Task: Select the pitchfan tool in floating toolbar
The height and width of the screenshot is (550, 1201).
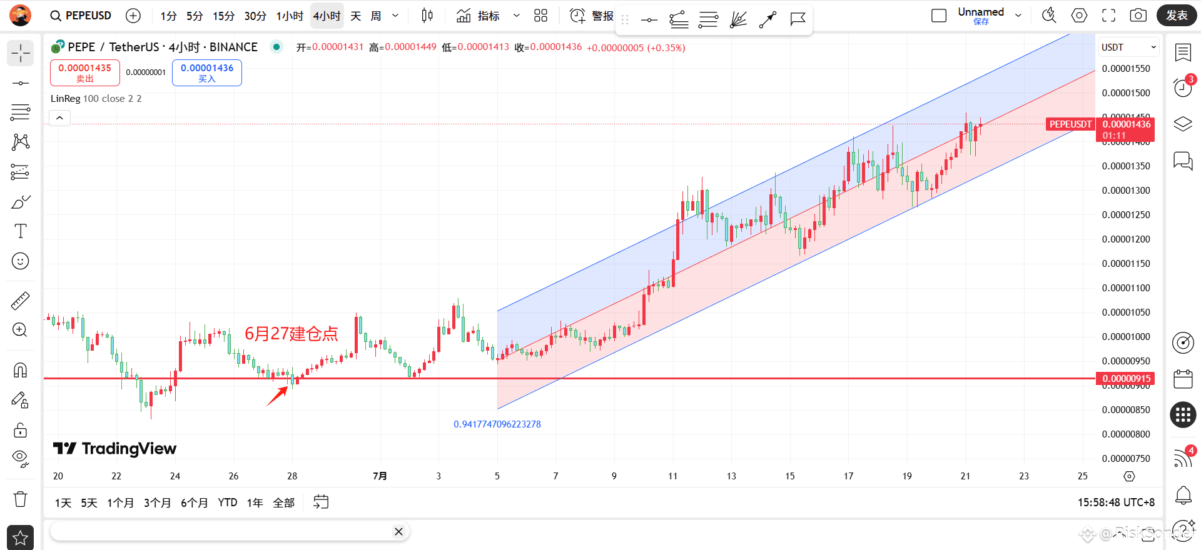Action: (738, 20)
